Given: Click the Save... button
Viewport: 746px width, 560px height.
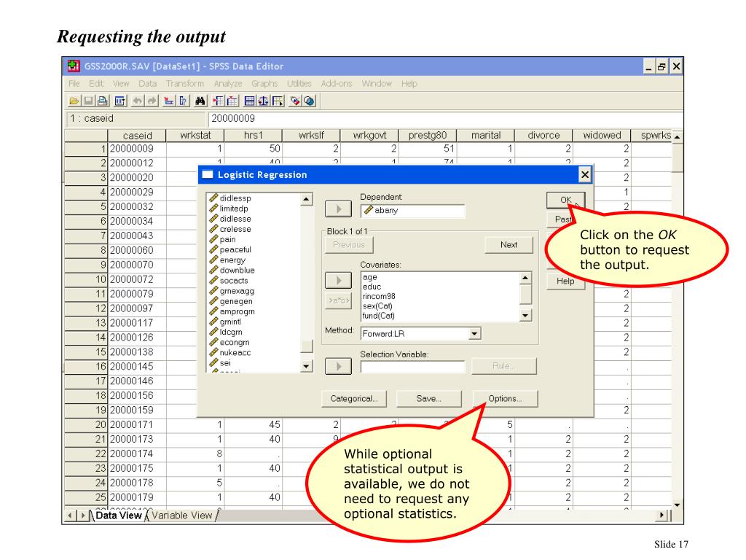Looking at the screenshot, I should [x=428, y=399].
